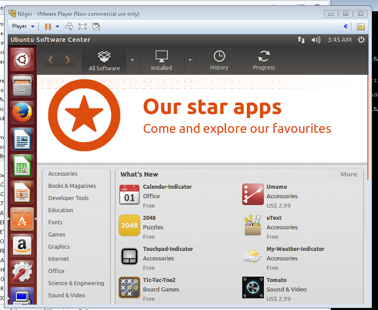Viewport: 378px width, 310px height.
Task: Open the Amazon launcher icon
Action: tap(22, 246)
